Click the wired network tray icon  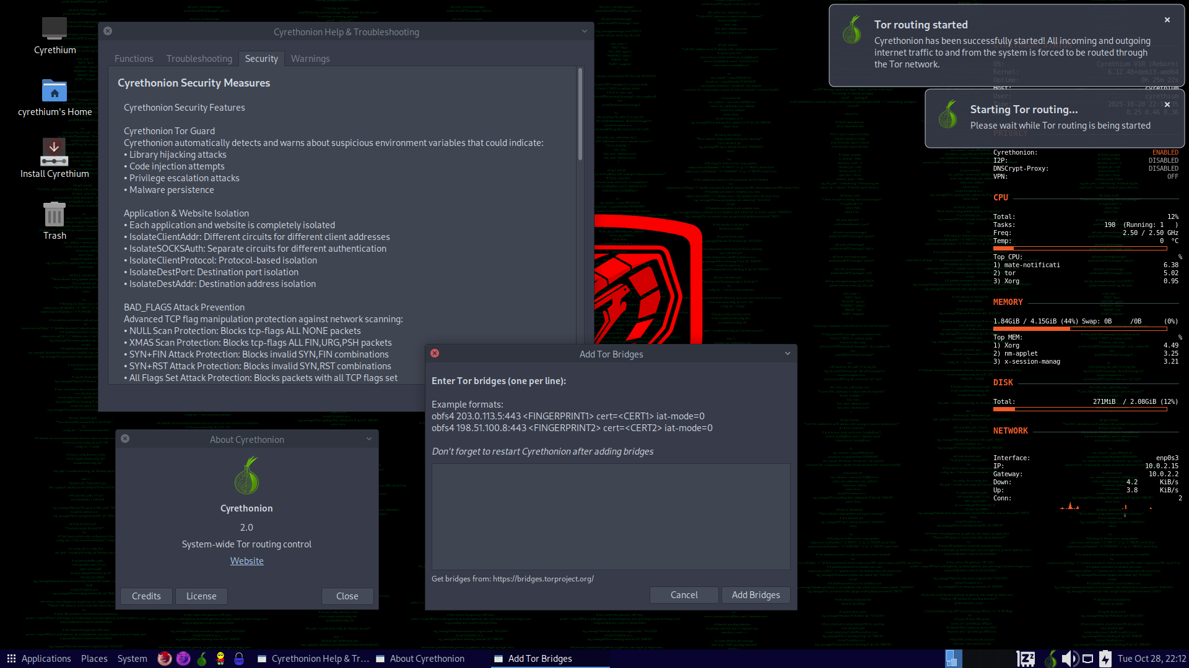click(1088, 659)
